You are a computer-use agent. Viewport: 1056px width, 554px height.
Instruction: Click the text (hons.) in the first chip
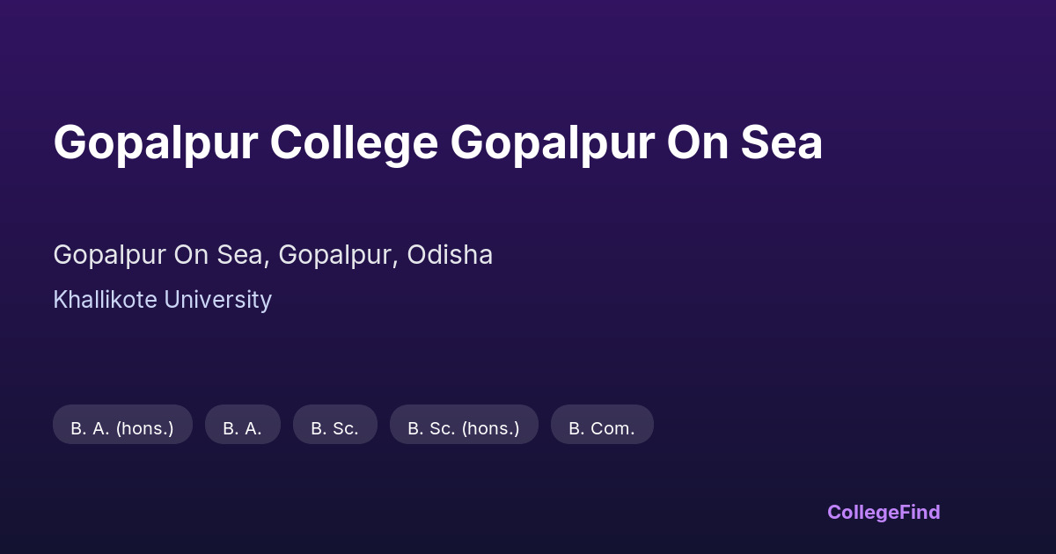coord(144,428)
